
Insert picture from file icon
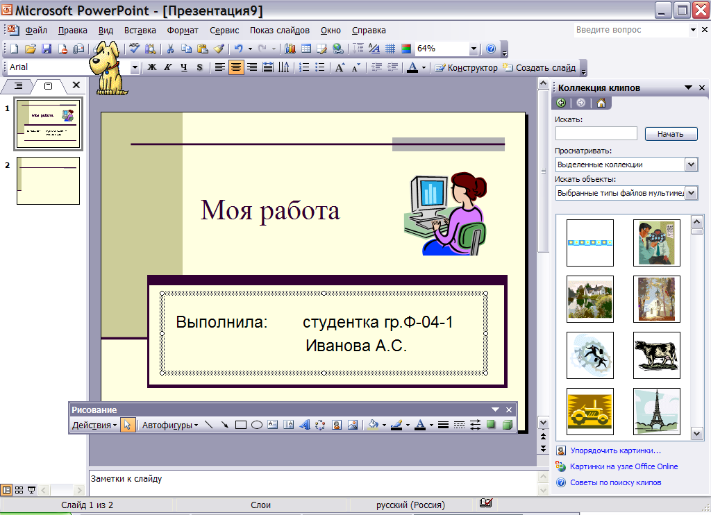(x=352, y=425)
